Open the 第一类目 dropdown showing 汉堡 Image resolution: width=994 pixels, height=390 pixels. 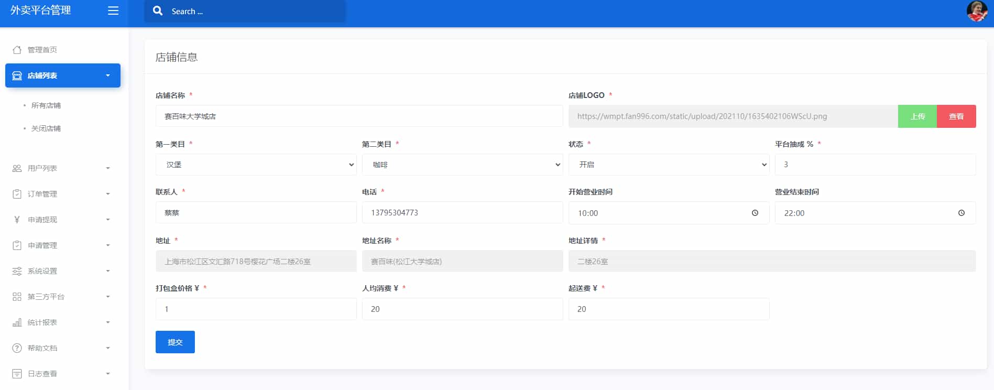pyautogui.click(x=256, y=165)
